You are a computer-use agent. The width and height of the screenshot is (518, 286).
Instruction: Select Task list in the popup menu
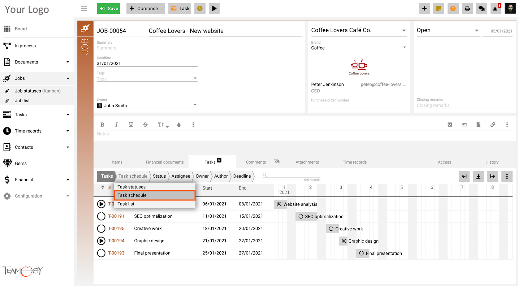pos(155,204)
